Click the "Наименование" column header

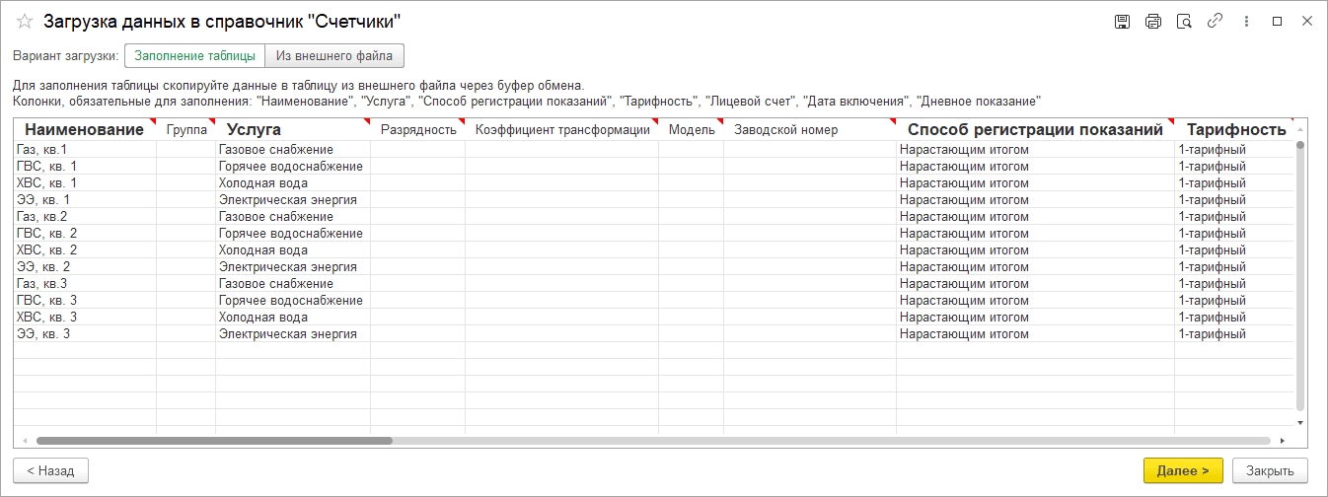coord(84,129)
